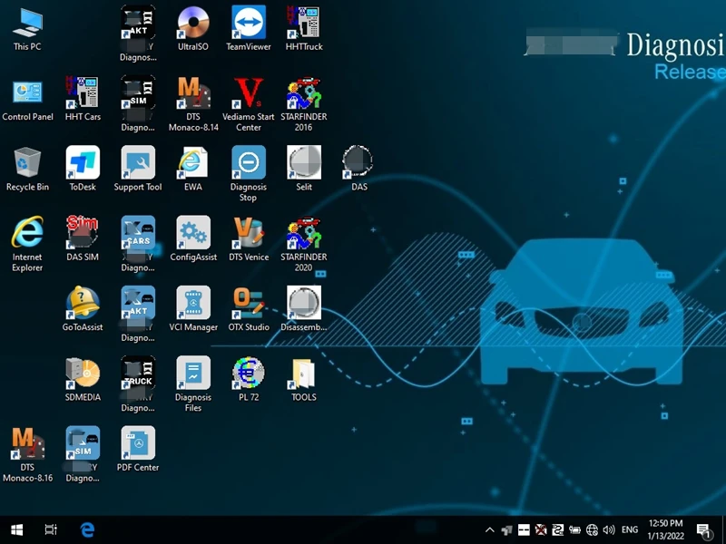Open the Windows Start menu
This screenshot has height=544, width=726.
coord(16,529)
